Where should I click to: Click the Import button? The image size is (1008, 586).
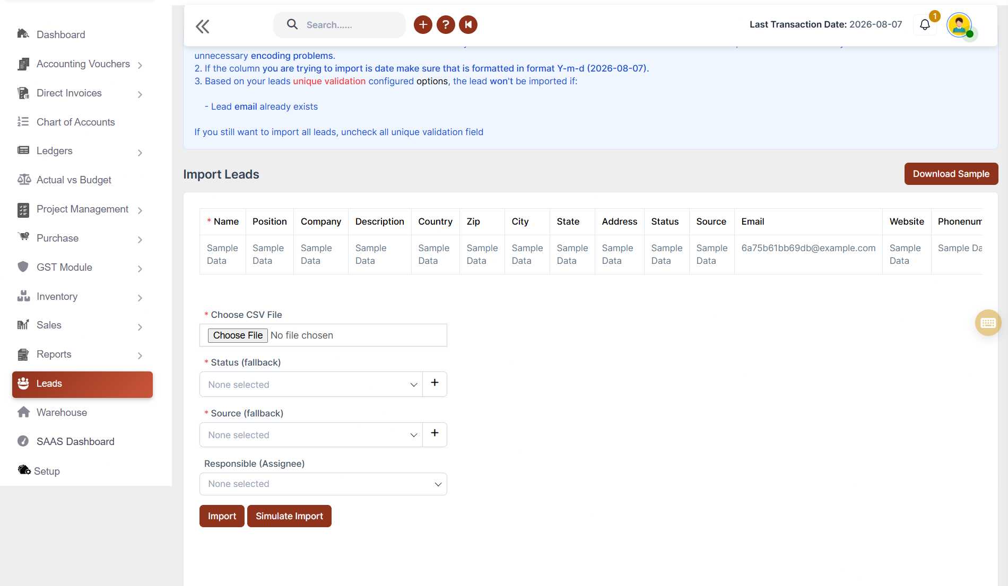[222, 516]
